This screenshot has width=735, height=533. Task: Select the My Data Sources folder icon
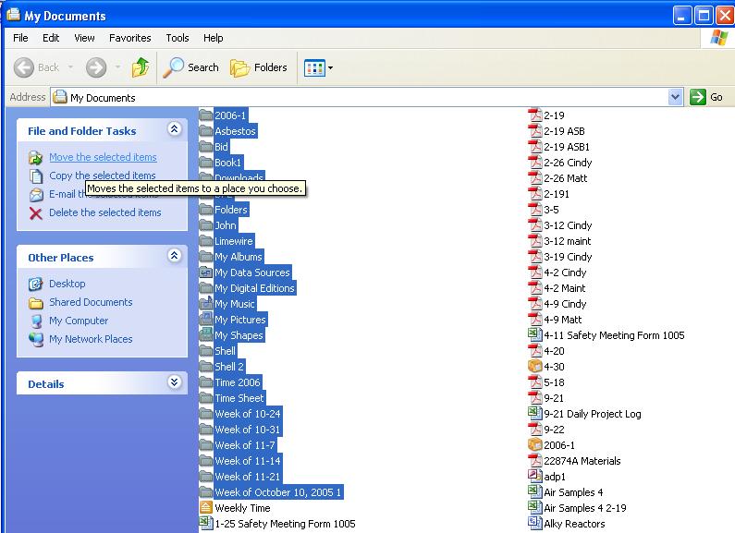pyautogui.click(x=206, y=273)
